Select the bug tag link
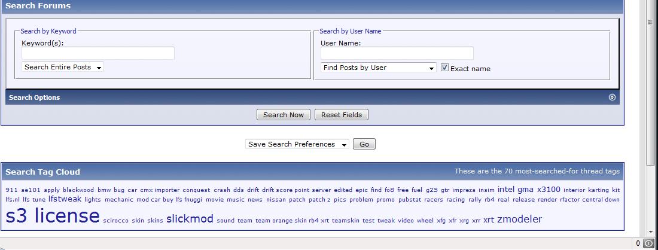Image resolution: width=658 pixels, height=250 pixels. click(119, 190)
